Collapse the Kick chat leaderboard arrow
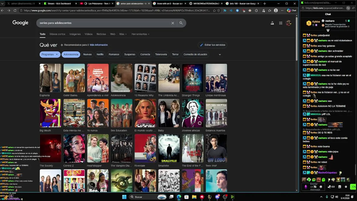This screenshot has width=357, height=201. pyautogui.click(x=328, y=30)
